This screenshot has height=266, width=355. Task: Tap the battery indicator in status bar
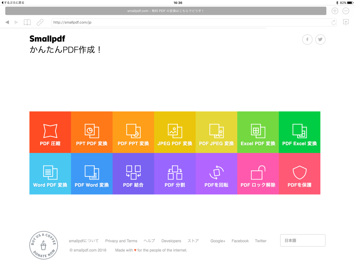click(x=350, y=2)
